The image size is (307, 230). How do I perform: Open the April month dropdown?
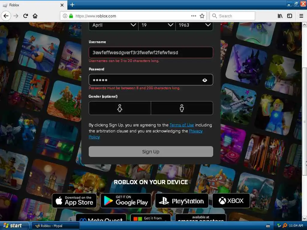point(114,25)
